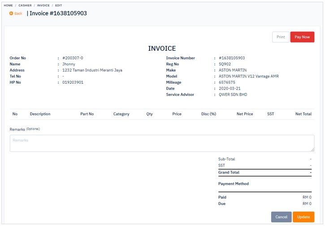The width and height of the screenshot is (325, 226).
Task: Click the SST column header
Action: 270,114
